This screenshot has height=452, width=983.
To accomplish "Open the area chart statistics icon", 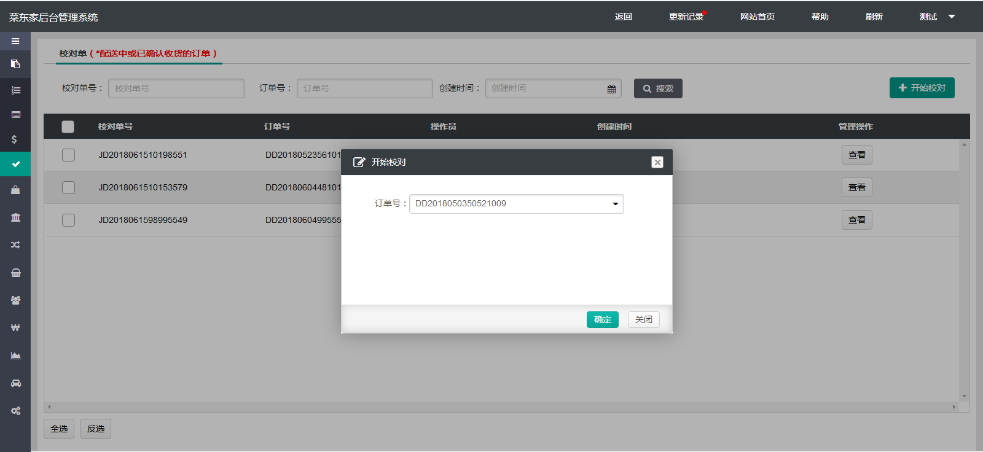I will coord(15,356).
